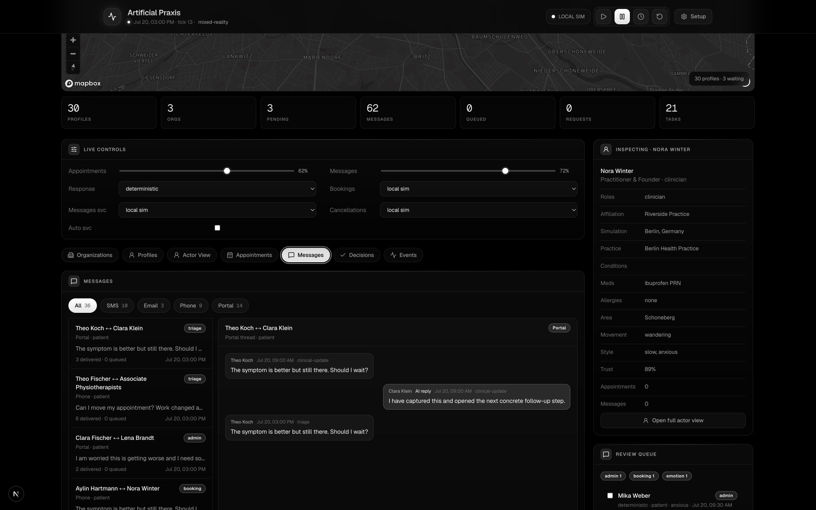Filter messages by Email
Screen dimensions: 816x510
point(153,306)
